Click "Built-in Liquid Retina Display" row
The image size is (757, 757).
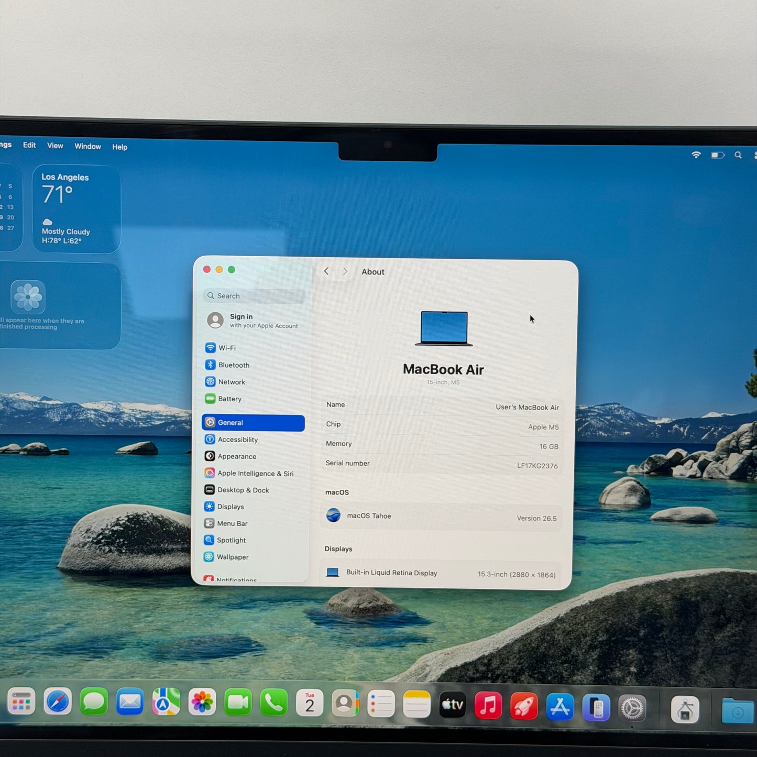tap(440, 573)
